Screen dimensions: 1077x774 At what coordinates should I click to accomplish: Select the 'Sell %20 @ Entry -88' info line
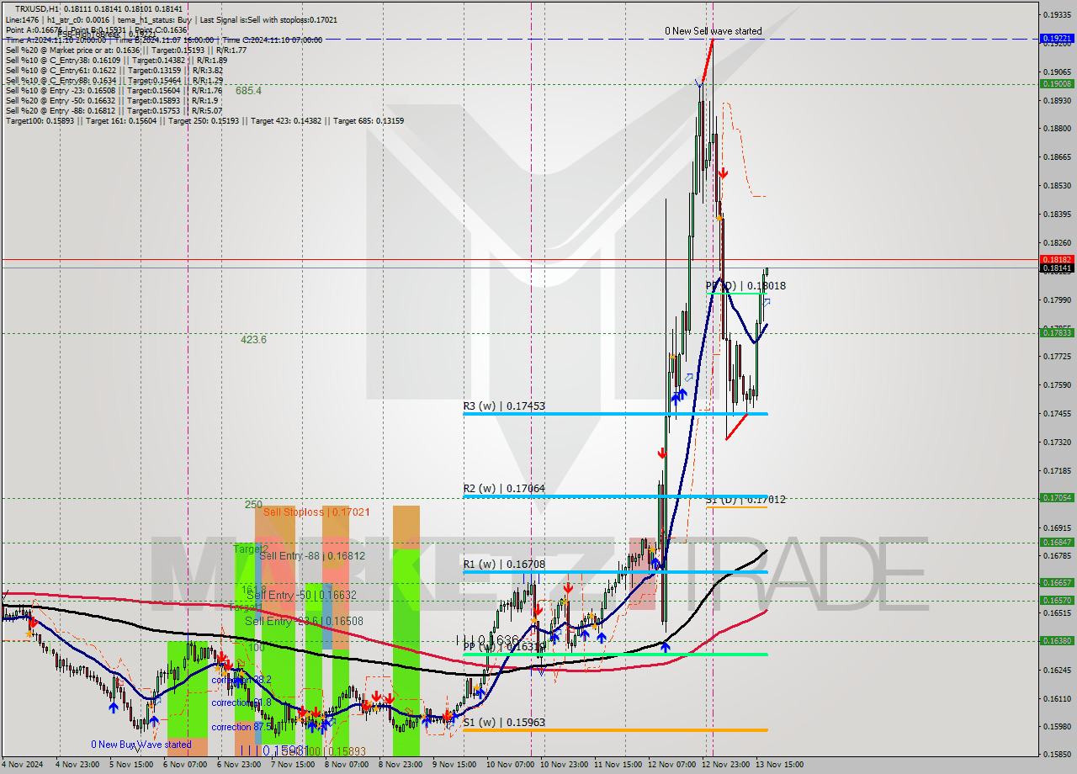click(114, 110)
